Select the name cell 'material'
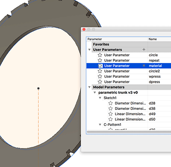Image resolution: width=171 pixels, height=167 pixels. 155,66
